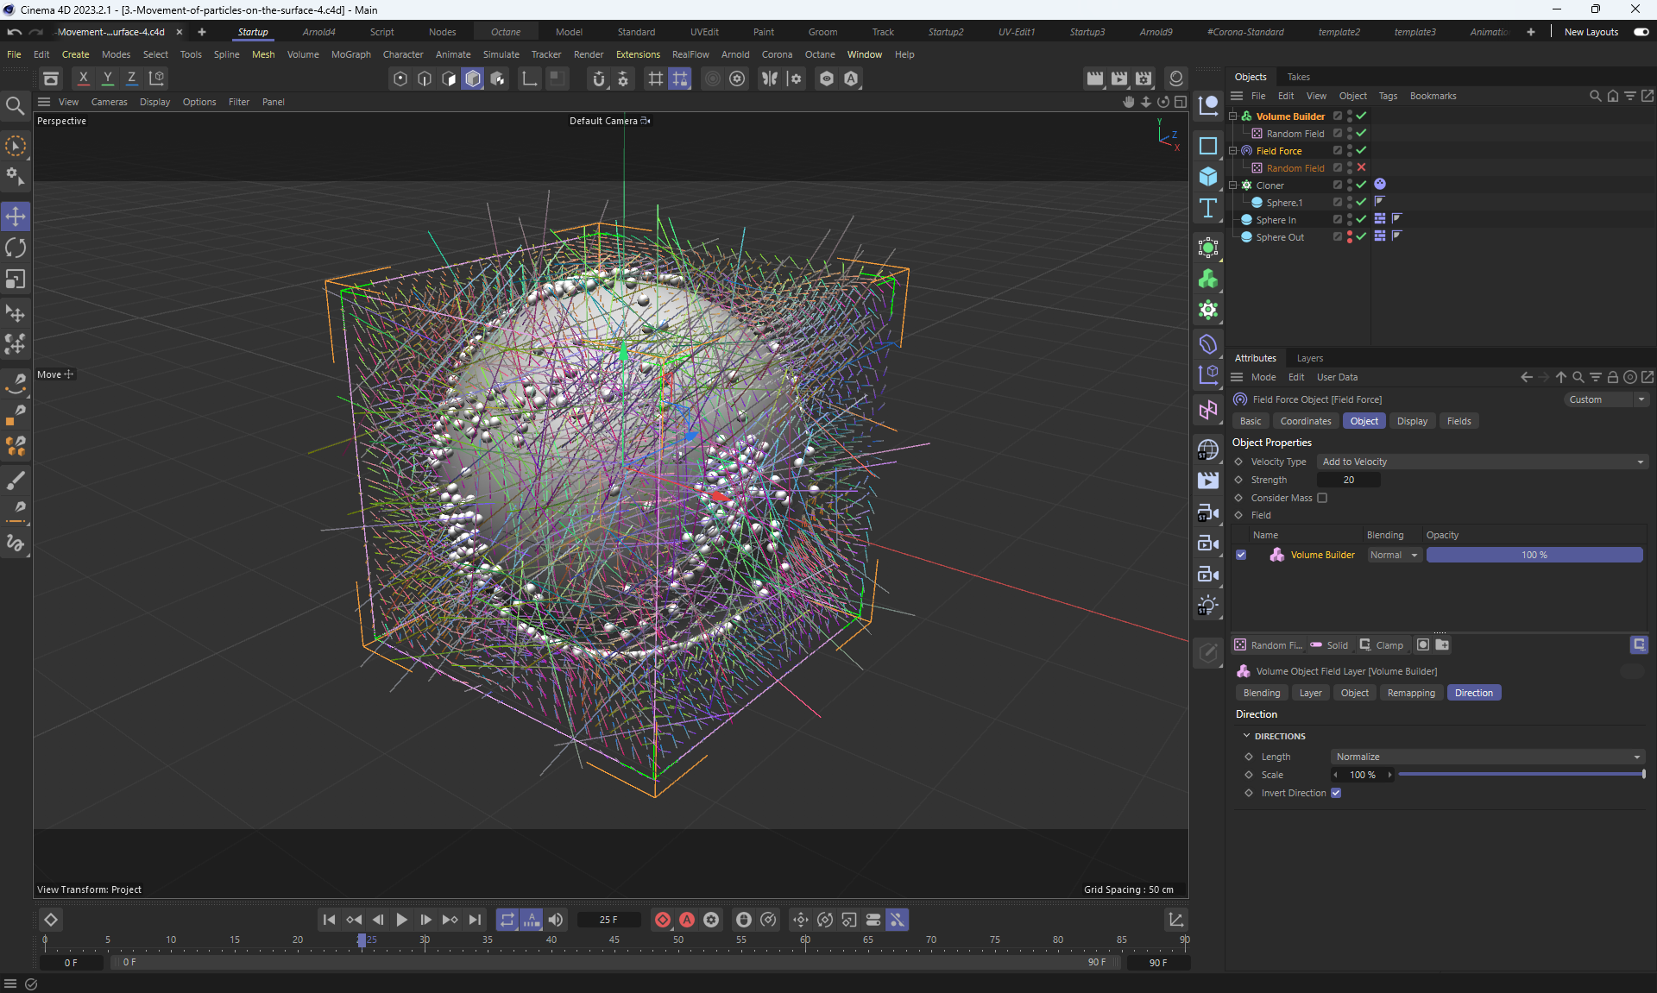Image resolution: width=1657 pixels, height=993 pixels.
Task: Uncheck the Invert Direction checkbox
Action: 1336,794
